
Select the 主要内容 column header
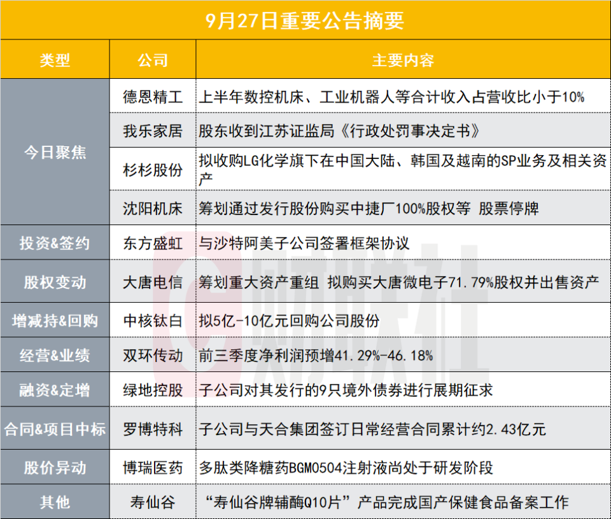[403, 60]
